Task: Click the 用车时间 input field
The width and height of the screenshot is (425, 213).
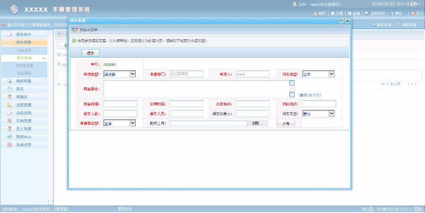Action: coord(120,104)
